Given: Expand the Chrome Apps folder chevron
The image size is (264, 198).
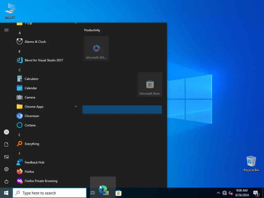Looking at the screenshot, I should click(x=76, y=106).
